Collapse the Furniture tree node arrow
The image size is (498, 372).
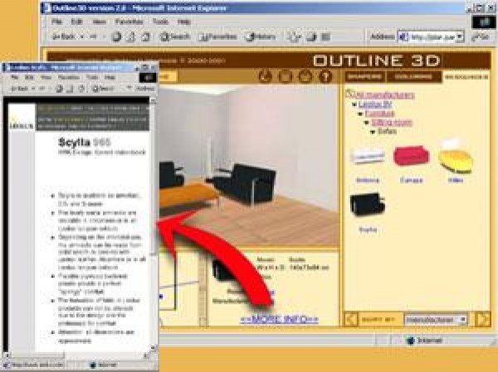point(361,114)
